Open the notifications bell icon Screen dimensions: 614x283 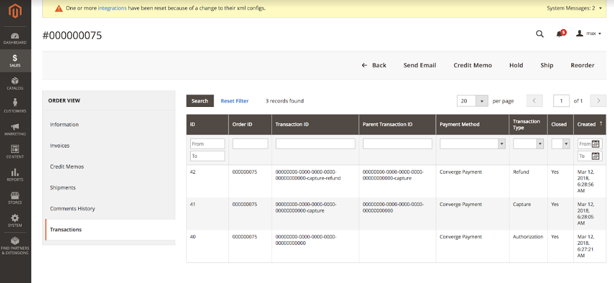pos(560,34)
